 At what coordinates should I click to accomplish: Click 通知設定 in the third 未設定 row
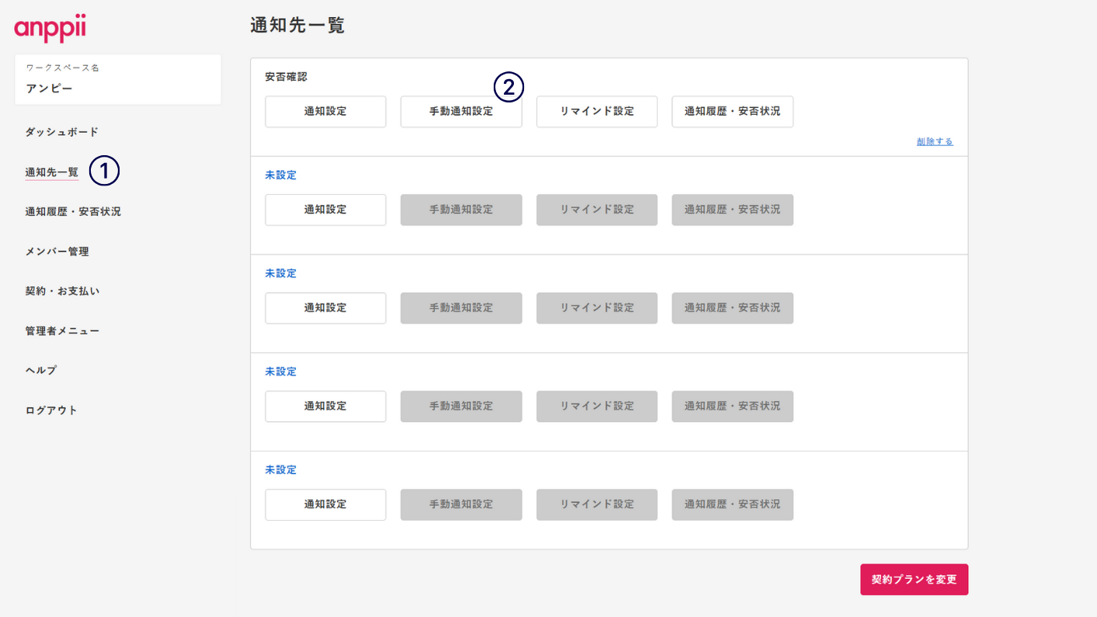[x=325, y=406]
